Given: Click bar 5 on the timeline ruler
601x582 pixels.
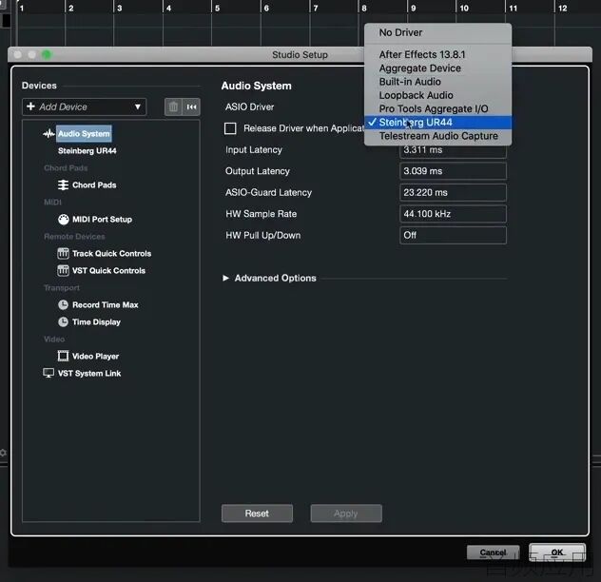Looking at the screenshot, I should point(218,8).
